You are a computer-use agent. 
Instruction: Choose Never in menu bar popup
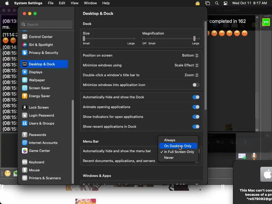(178, 158)
